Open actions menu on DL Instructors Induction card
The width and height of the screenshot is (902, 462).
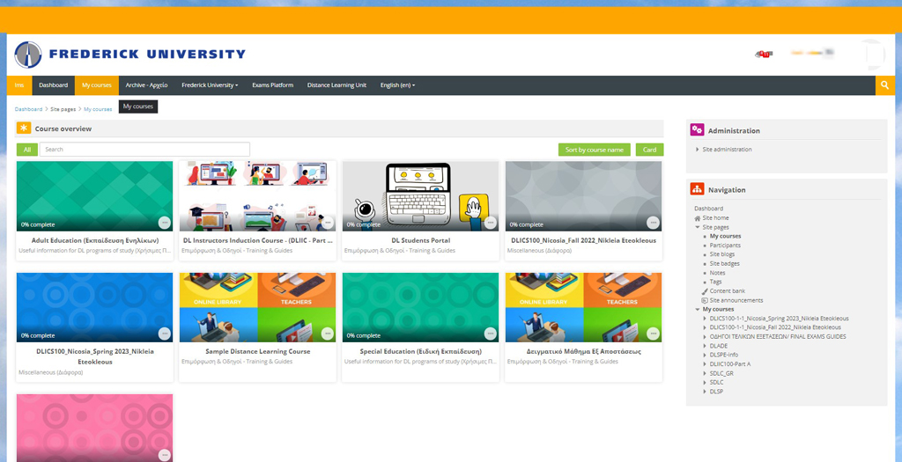pos(328,223)
